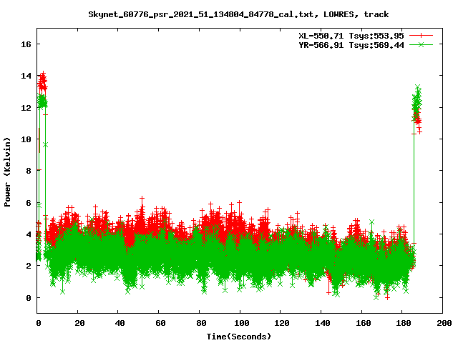The height and width of the screenshot is (343, 458).
Task: Click the x-axis tick label 120
Action: (x=282, y=323)
